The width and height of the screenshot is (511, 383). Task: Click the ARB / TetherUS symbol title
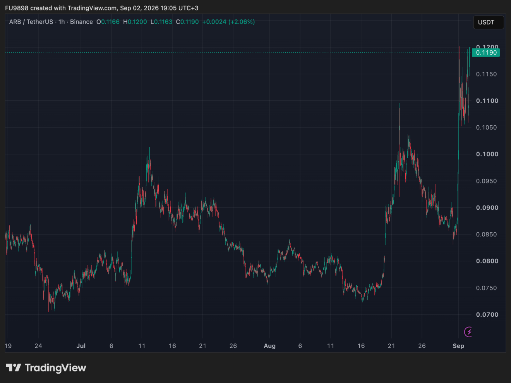tap(31, 22)
